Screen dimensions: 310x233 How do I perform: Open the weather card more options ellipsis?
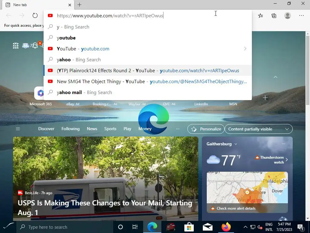click(283, 144)
